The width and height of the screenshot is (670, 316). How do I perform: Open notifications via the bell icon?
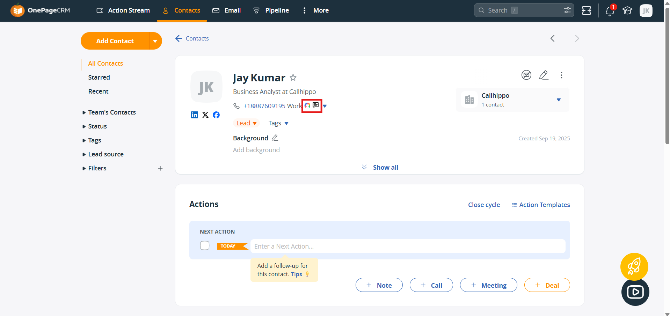609,11
